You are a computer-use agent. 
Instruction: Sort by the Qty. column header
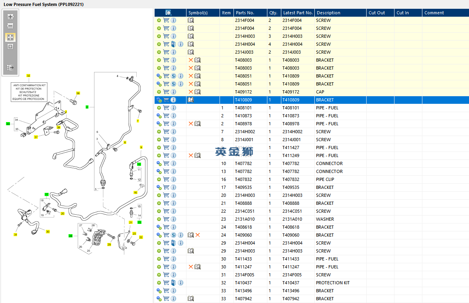pyautogui.click(x=274, y=13)
